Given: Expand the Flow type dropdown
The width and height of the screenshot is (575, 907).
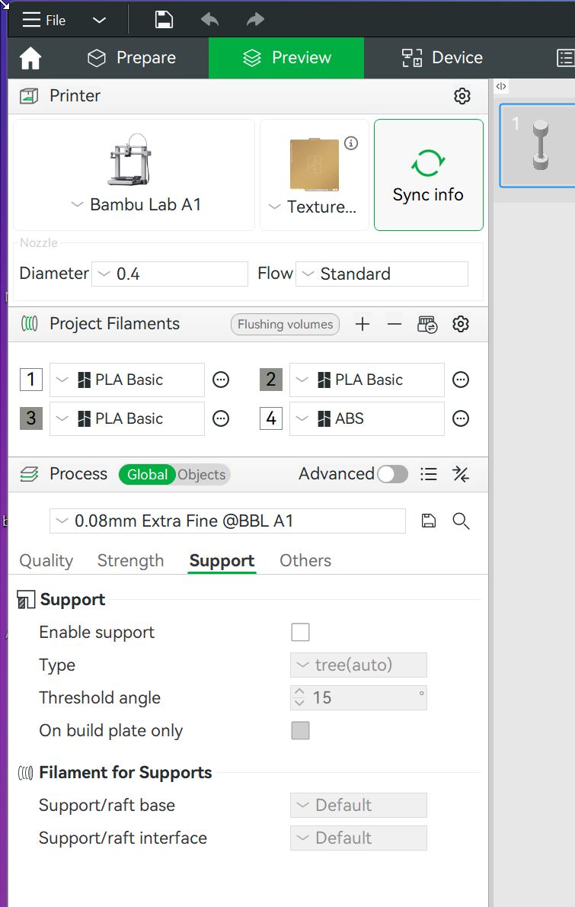Looking at the screenshot, I should click(382, 274).
